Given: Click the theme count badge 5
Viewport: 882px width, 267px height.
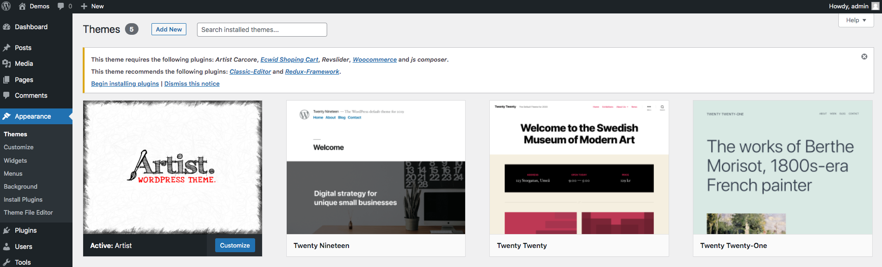Looking at the screenshot, I should [132, 29].
